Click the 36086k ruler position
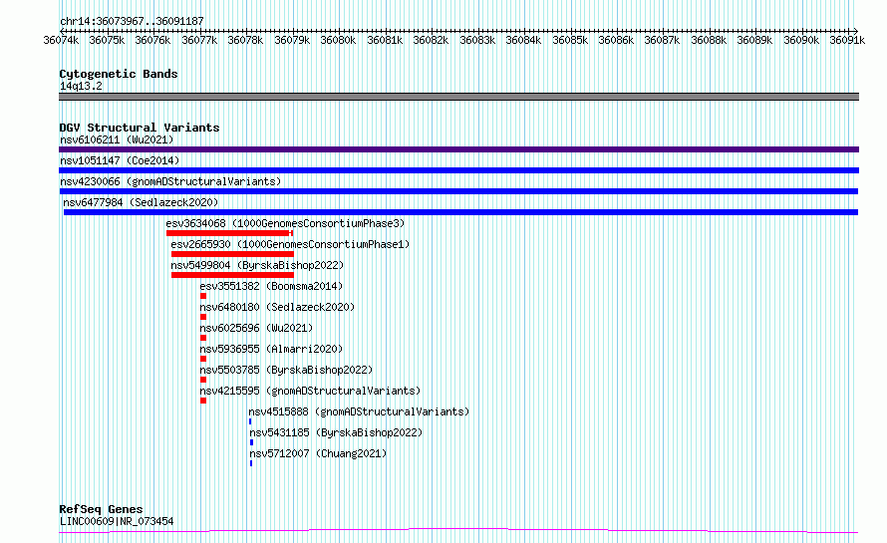Viewport: 887px width, 543px height. [617, 40]
